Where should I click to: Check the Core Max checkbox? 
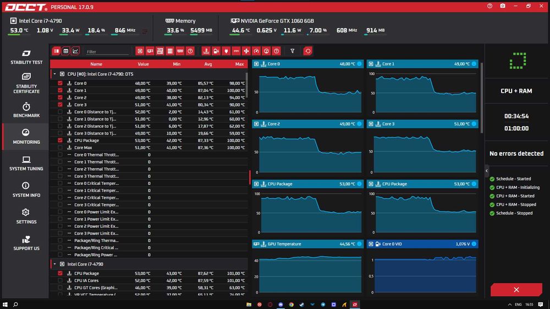pos(60,148)
